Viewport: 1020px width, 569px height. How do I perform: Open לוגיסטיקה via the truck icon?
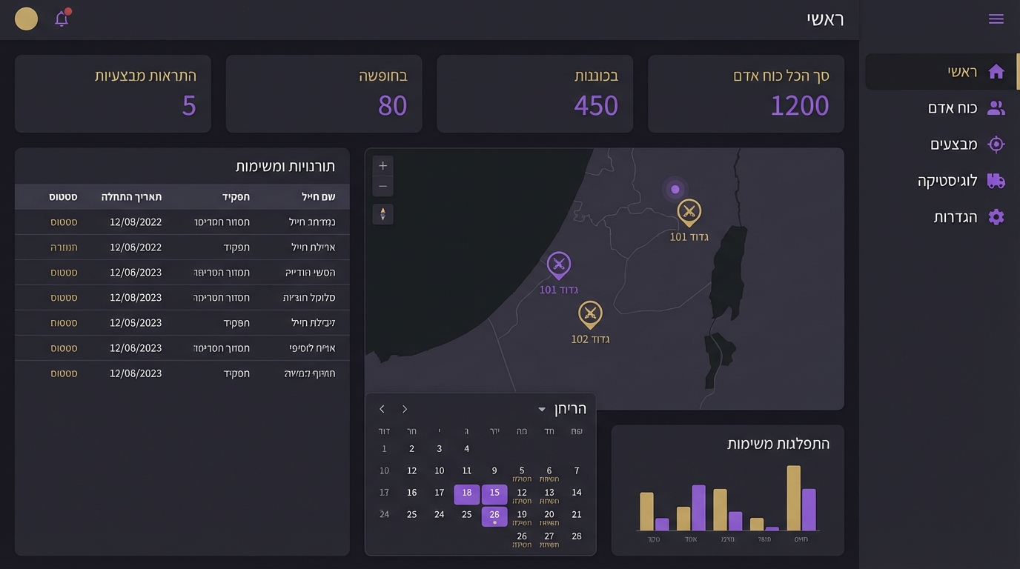point(996,181)
